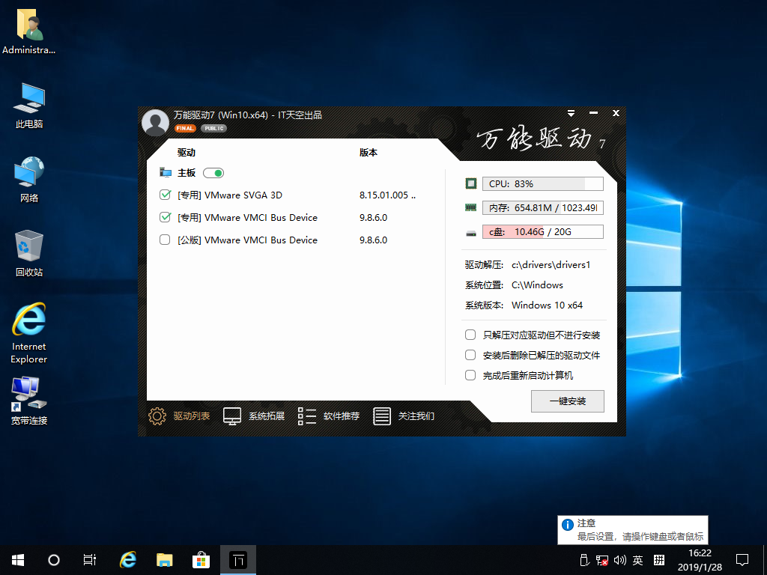Click the memory module icon

470,208
